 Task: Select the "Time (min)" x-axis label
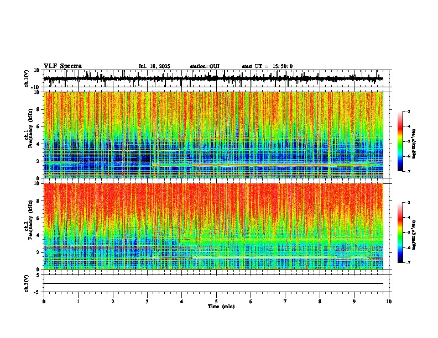pyautogui.click(x=221, y=307)
